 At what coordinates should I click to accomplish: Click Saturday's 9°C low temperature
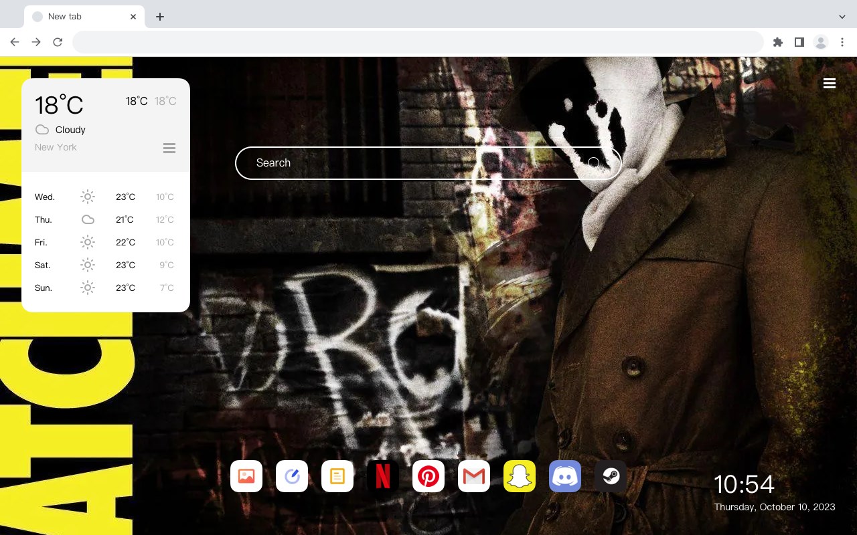(x=167, y=265)
